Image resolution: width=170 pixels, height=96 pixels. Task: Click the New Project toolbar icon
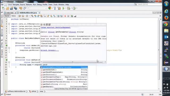point(7,8)
